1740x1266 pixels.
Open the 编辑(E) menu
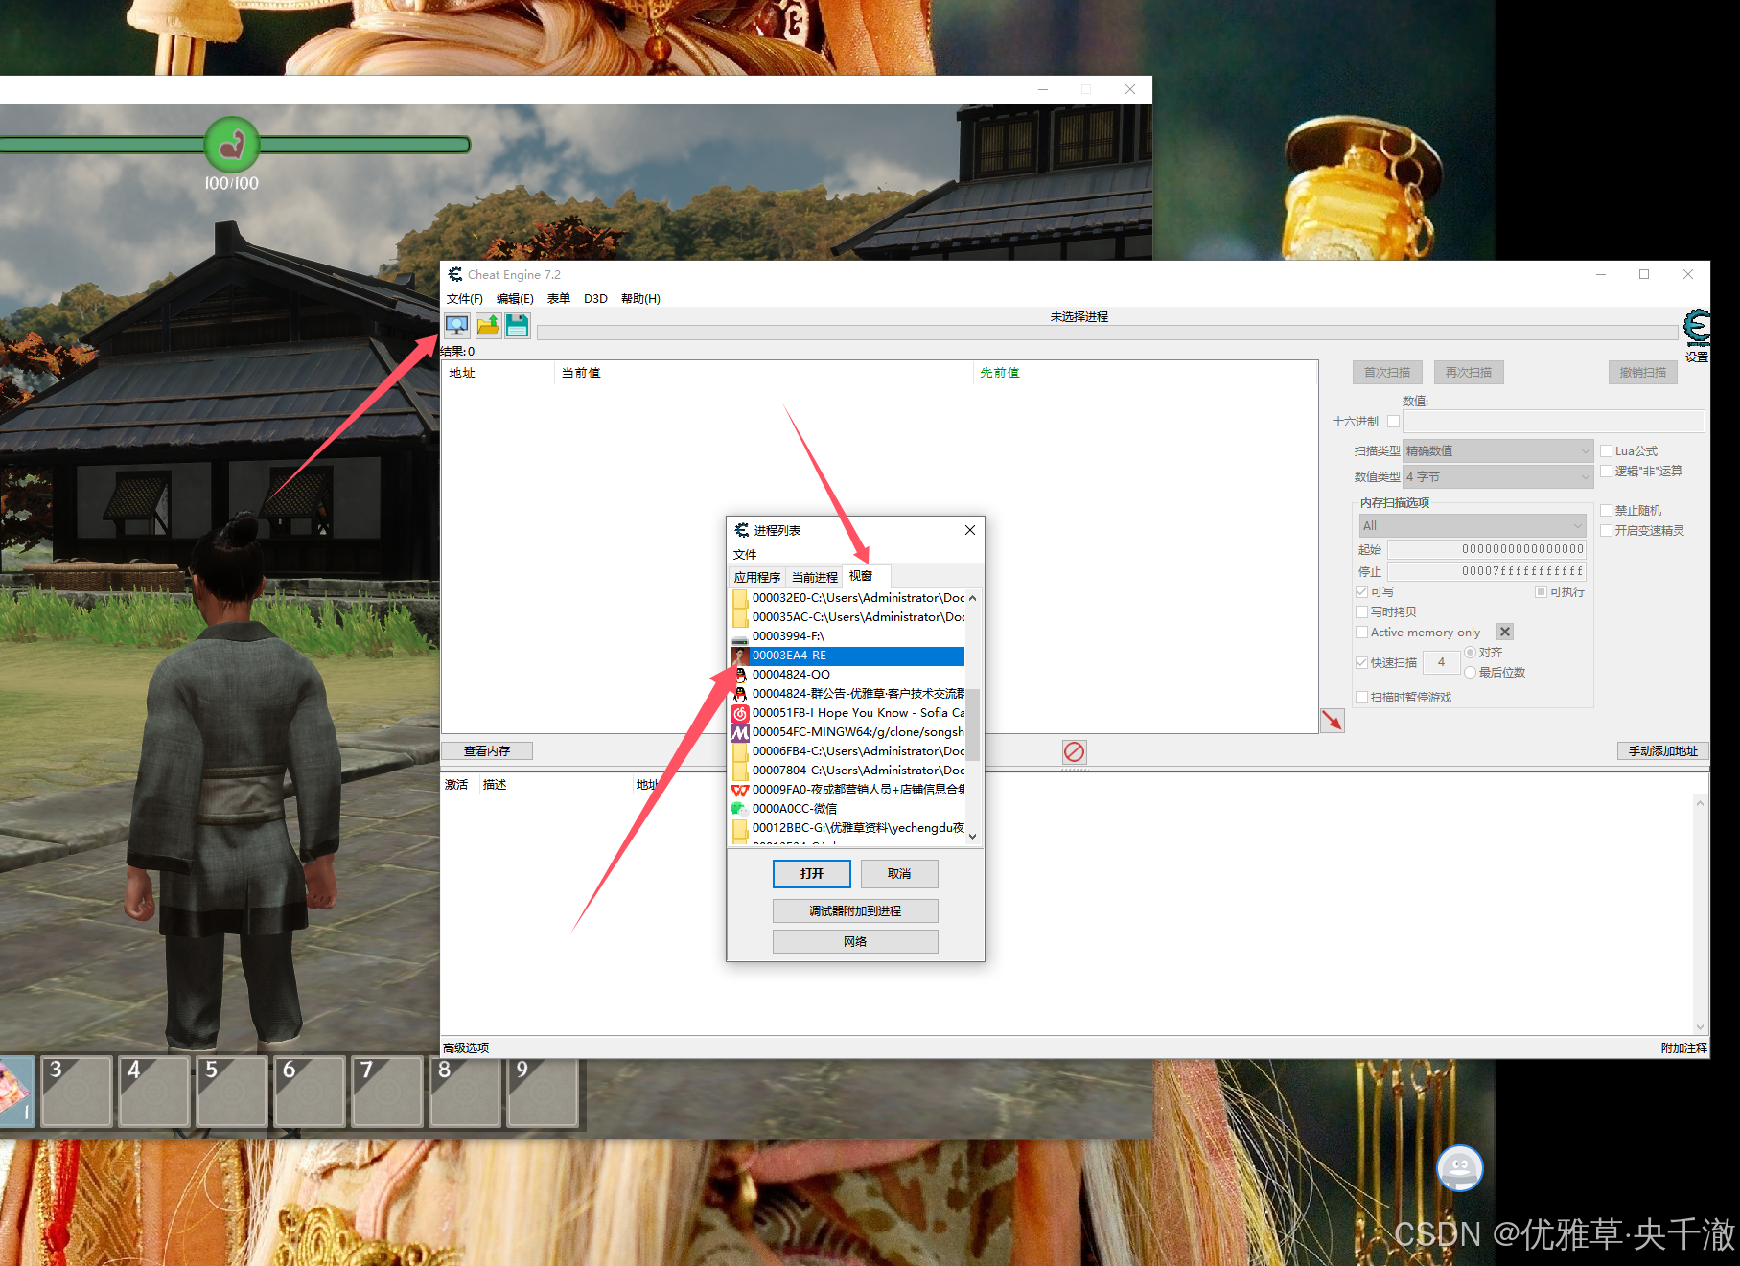pyautogui.click(x=515, y=299)
